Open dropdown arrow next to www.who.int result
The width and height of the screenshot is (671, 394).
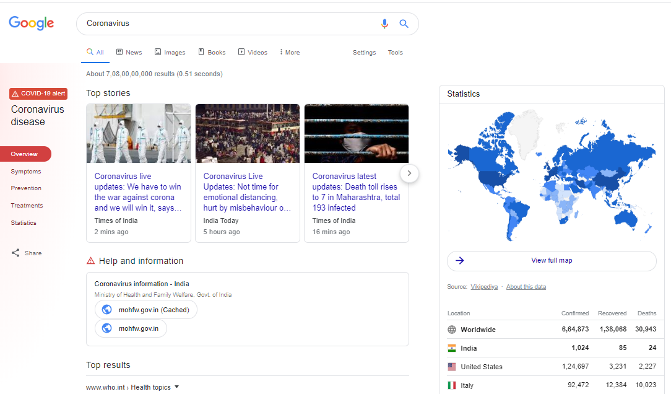[176, 387]
